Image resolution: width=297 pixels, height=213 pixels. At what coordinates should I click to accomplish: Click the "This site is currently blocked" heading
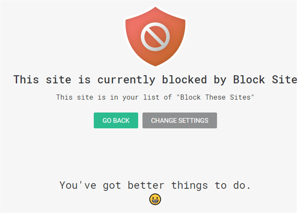pyautogui.click(x=155, y=79)
